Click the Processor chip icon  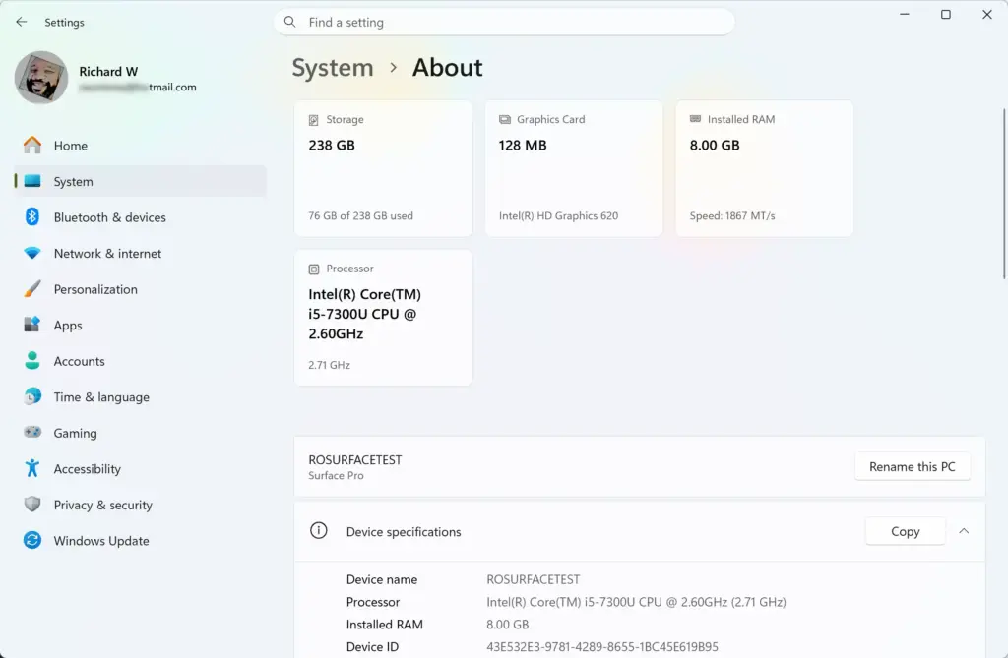(314, 269)
